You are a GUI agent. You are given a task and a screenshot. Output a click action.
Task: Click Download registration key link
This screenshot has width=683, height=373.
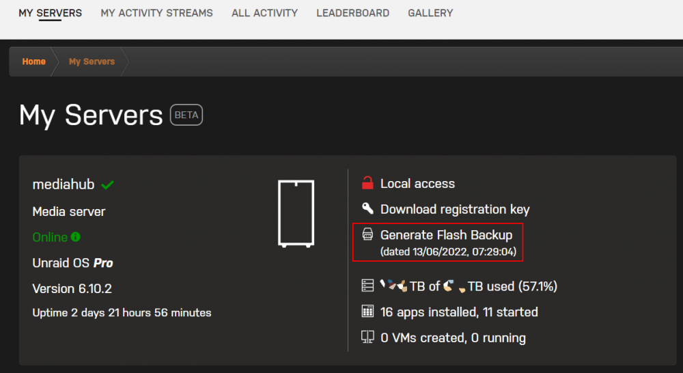(x=455, y=209)
